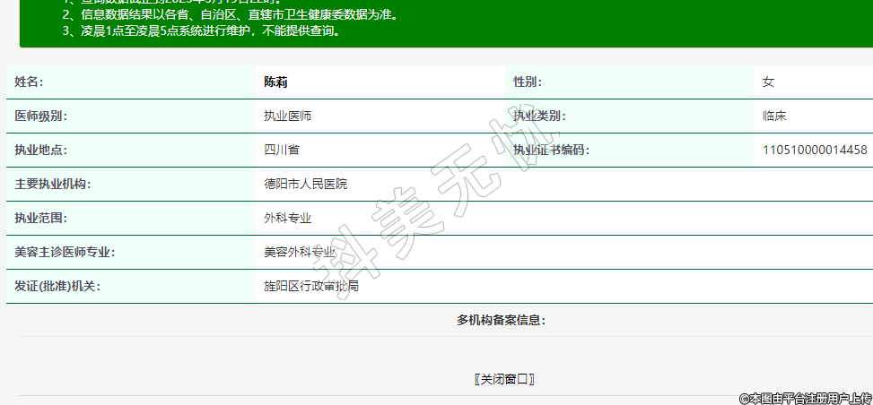Image resolution: width=873 pixels, height=405 pixels.
Task: Click the 本图由平台注册用户上传 watermark text
Action: coord(805,398)
